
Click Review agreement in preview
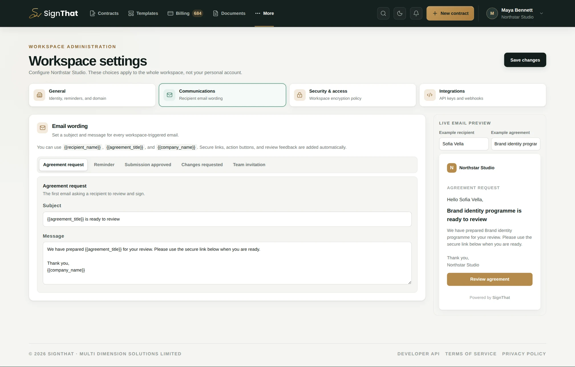pos(490,279)
